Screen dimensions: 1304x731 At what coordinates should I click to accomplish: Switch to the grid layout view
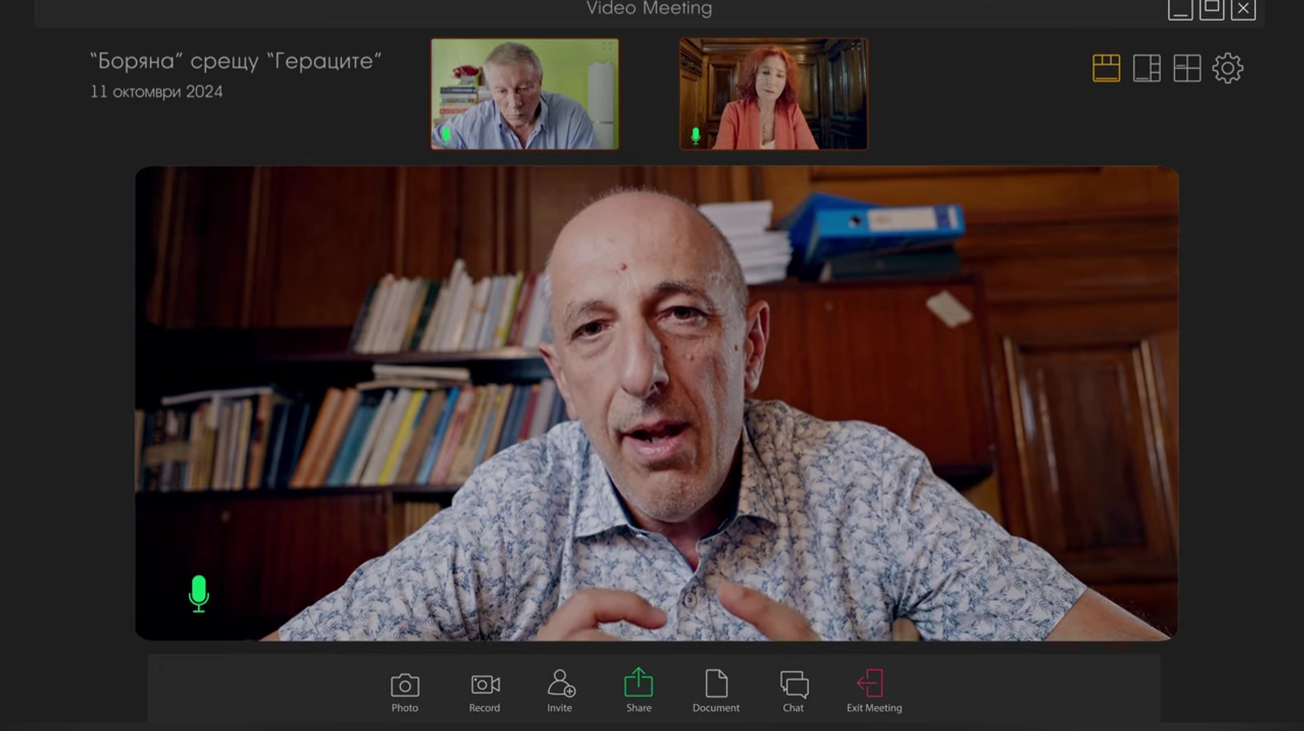click(x=1187, y=68)
